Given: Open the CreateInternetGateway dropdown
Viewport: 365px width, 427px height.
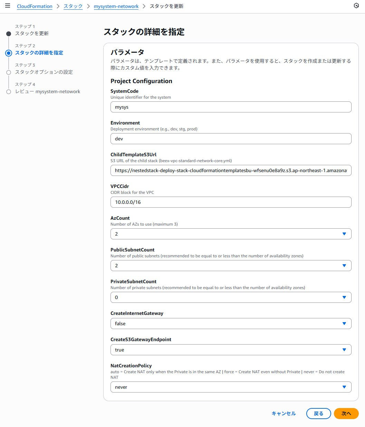Looking at the screenshot, I should click(x=231, y=324).
